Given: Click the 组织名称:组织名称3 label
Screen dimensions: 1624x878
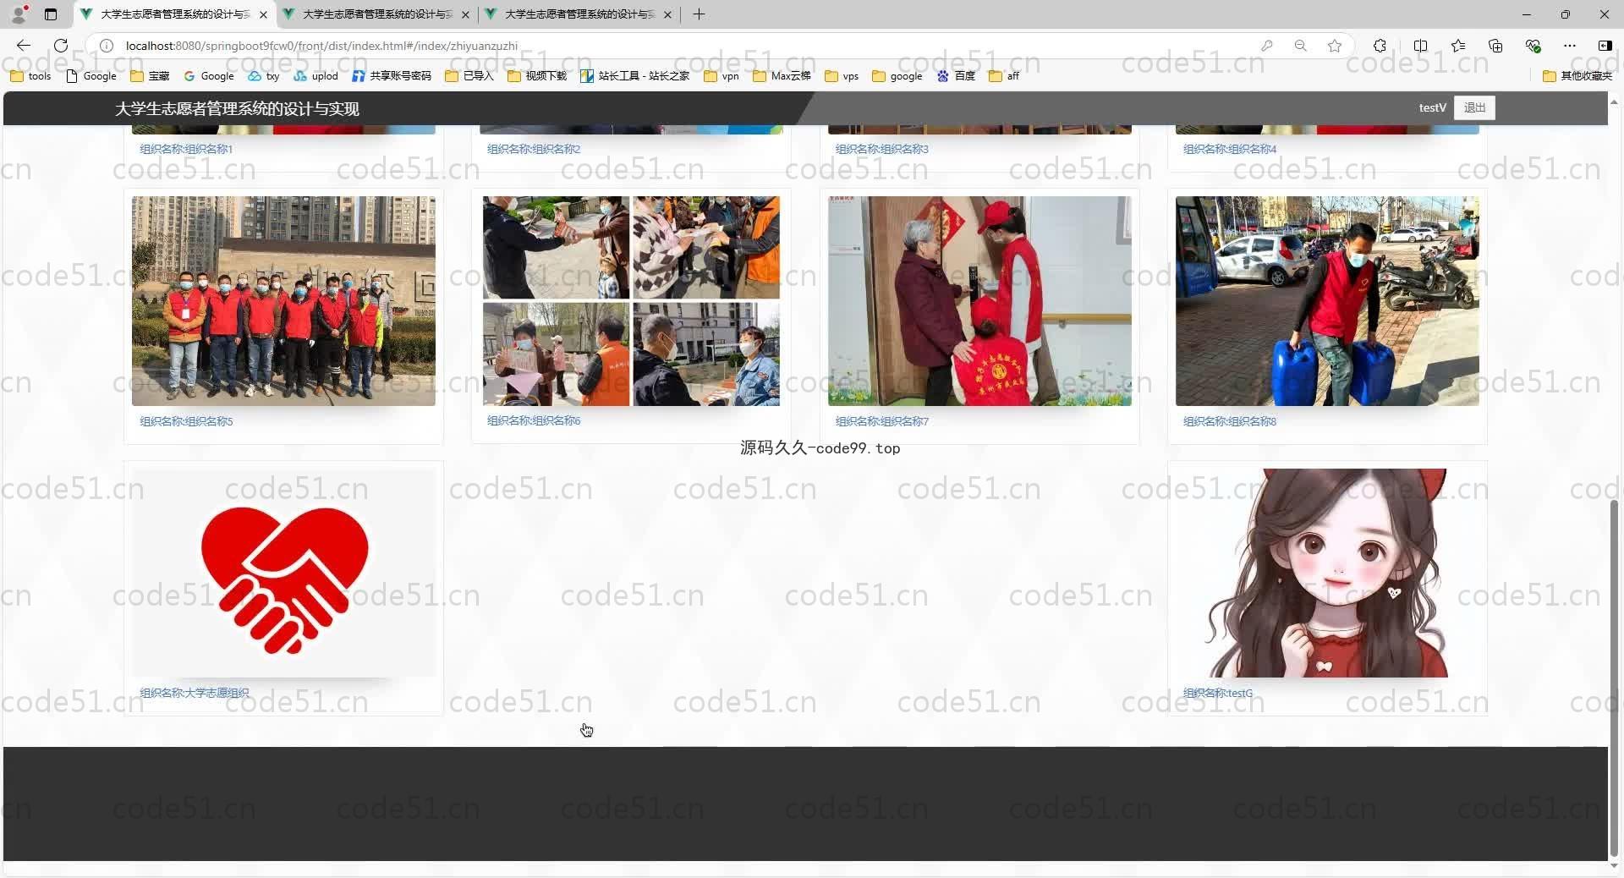Looking at the screenshot, I should (x=882, y=149).
